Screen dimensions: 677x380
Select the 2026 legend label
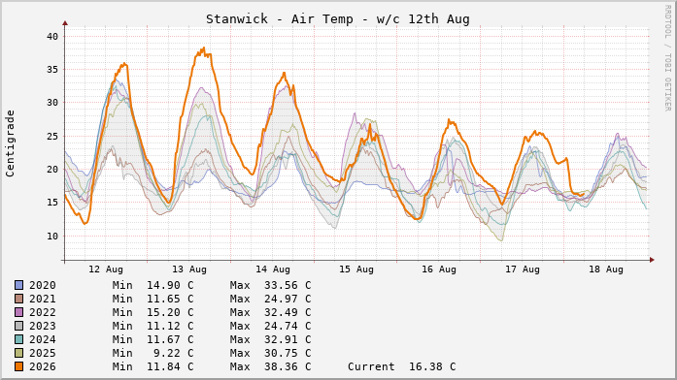tap(43, 366)
